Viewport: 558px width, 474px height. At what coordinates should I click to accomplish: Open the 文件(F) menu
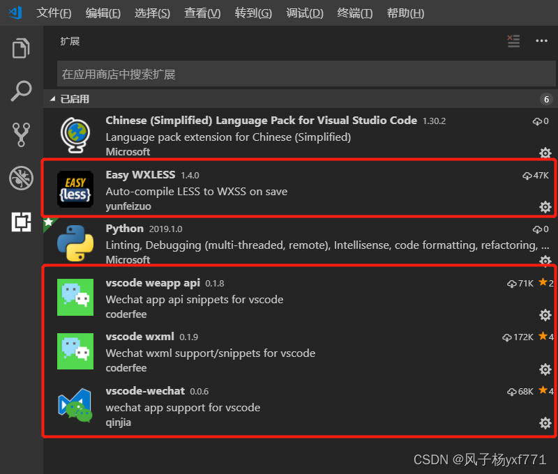click(54, 13)
